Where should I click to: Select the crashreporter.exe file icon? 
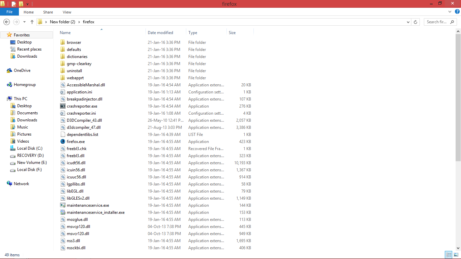[x=62, y=106]
